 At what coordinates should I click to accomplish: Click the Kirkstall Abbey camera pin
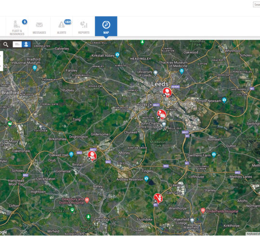[x=117, y=55]
